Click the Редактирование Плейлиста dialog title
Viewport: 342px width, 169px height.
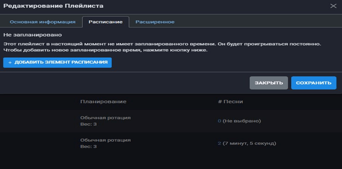pyautogui.click(x=54, y=6)
